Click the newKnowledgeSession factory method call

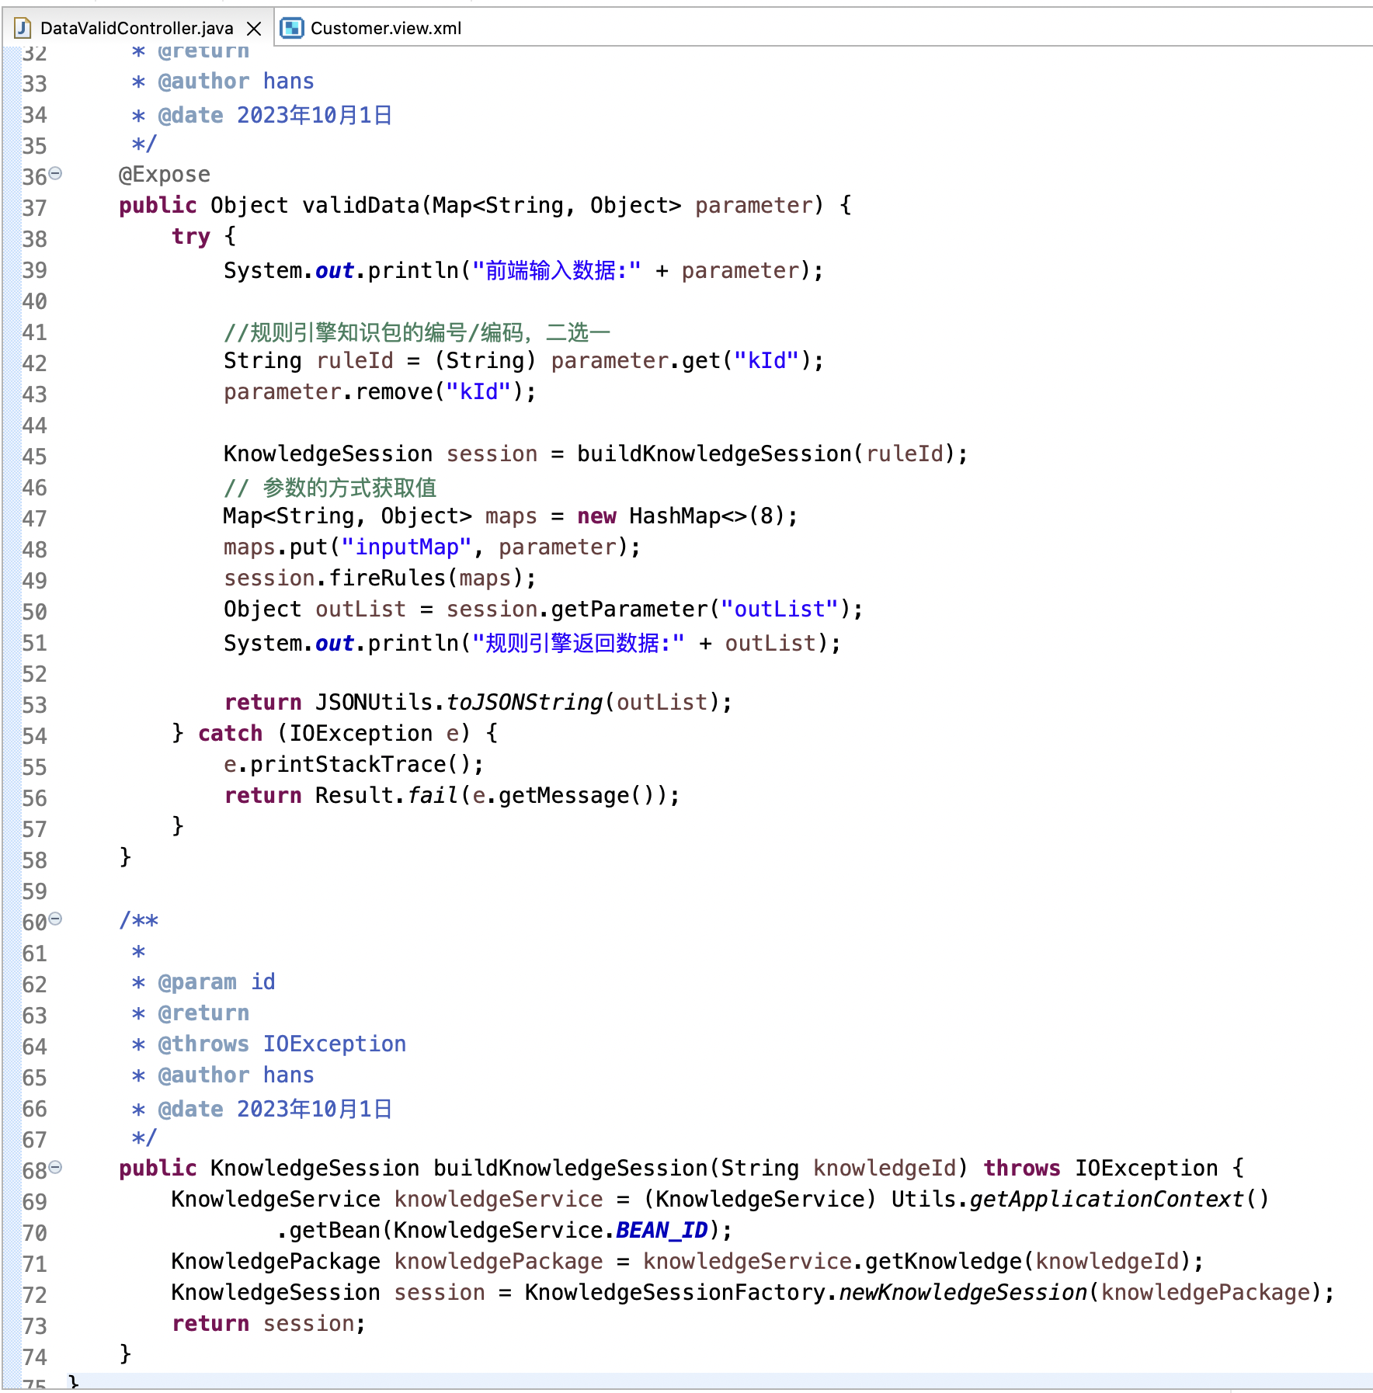962,1293
